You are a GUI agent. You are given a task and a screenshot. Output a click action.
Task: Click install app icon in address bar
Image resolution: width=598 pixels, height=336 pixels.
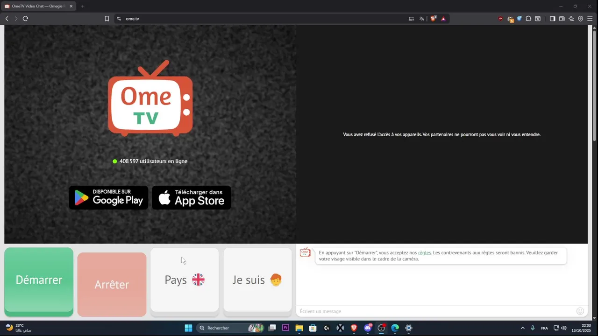[411, 19]
